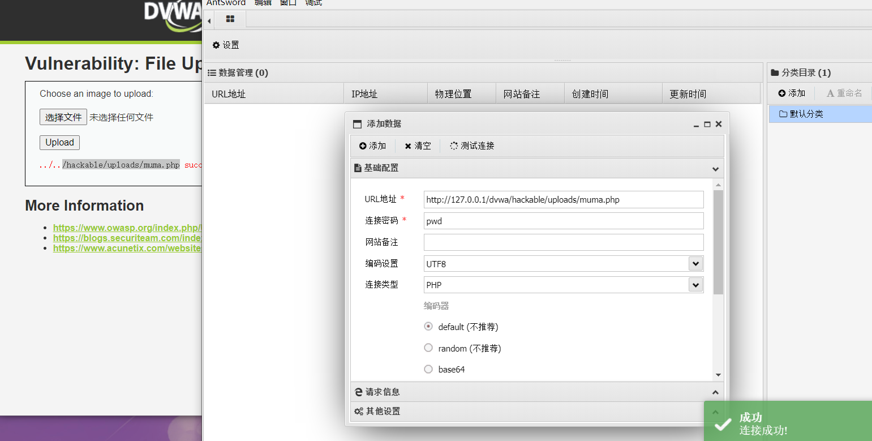The width and height of the screenshot is (872, 441).
Task: Select the default (不推荐) encoder
Action: pyautogui.click(x=428, y=327)
